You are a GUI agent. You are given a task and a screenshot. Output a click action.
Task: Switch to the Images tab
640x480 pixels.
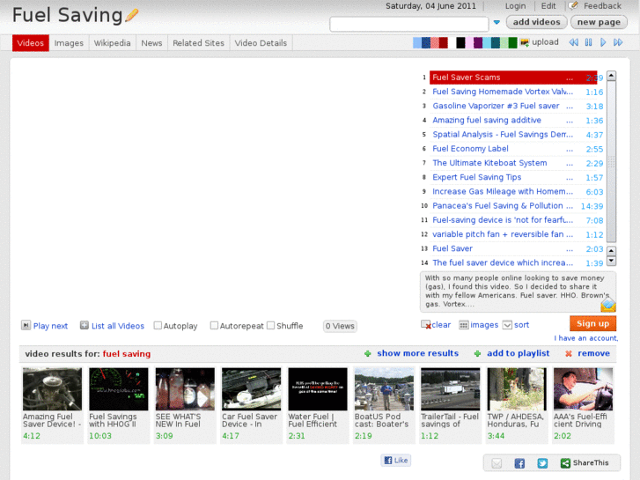pyautogui.click(x=69, y=43)
